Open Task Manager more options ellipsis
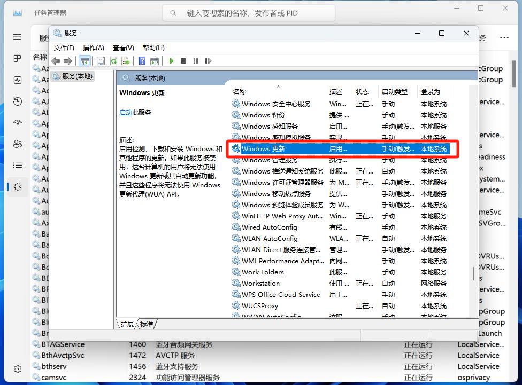 (504, 37)
